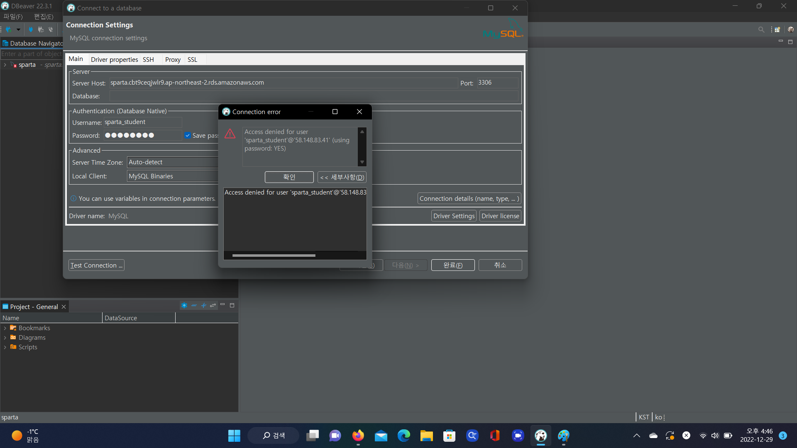Open Driver Settings
797x448 pixels.
(x=454, y=216)
